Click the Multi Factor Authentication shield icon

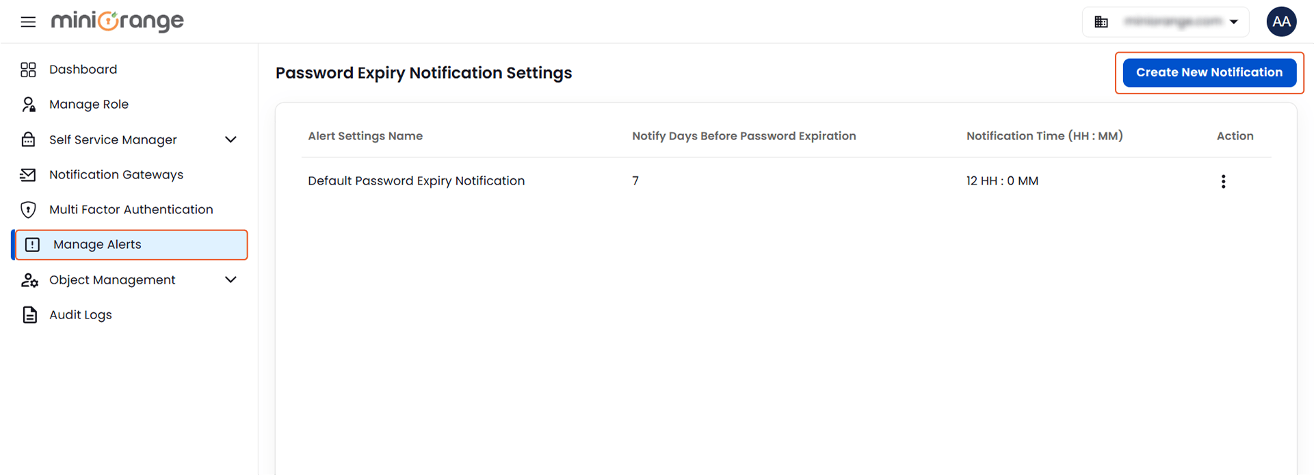28,209
